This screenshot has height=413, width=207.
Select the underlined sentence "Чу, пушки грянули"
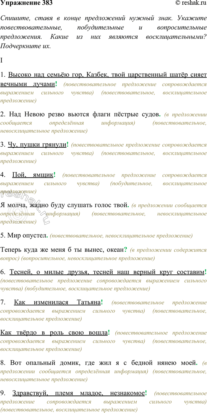coord(37,145)
